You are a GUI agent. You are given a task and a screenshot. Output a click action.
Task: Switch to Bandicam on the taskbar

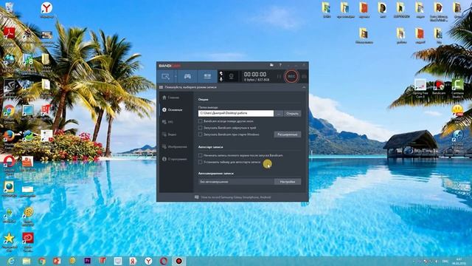coord(178,261)
